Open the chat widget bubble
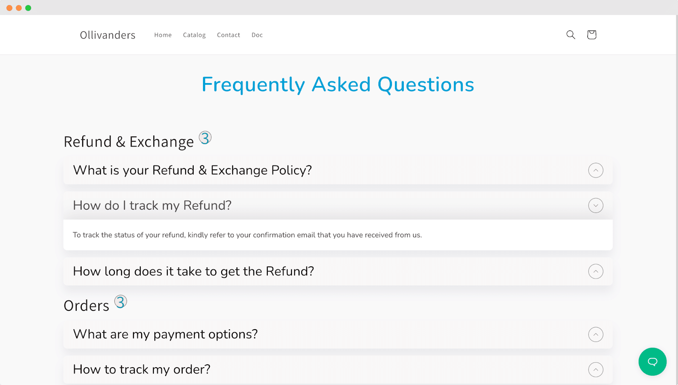Screen dimensions: 678x385 point(652,362)
